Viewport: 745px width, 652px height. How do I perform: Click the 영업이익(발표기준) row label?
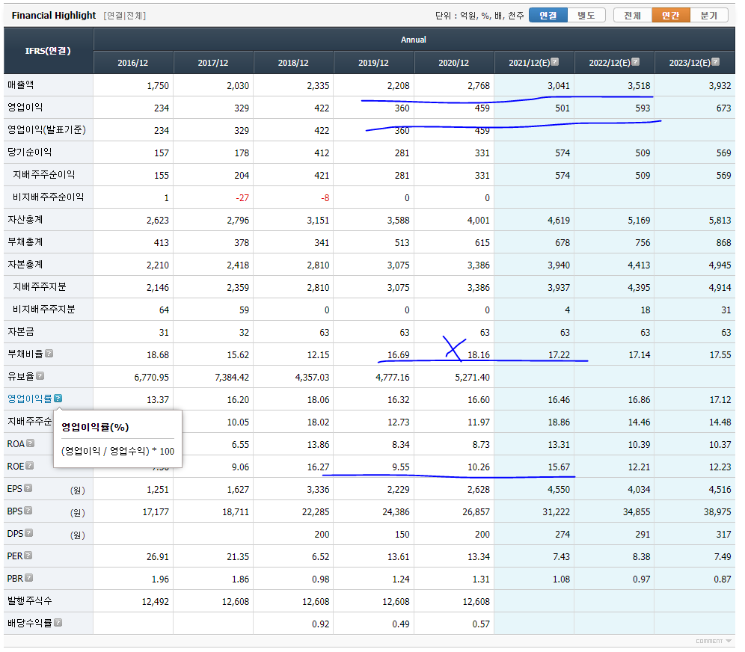46,129
